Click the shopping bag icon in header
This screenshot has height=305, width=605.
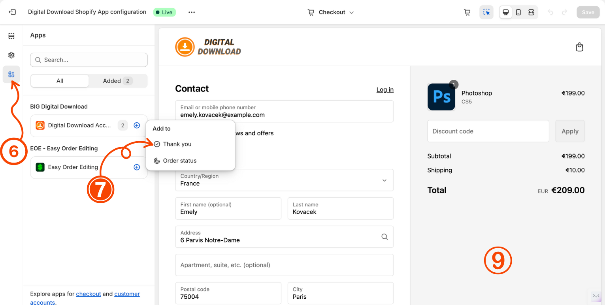[x=579, y=47]
